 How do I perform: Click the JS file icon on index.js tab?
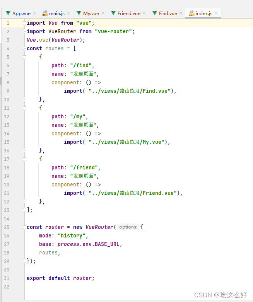pyautogui.click(x=191, y=13)
